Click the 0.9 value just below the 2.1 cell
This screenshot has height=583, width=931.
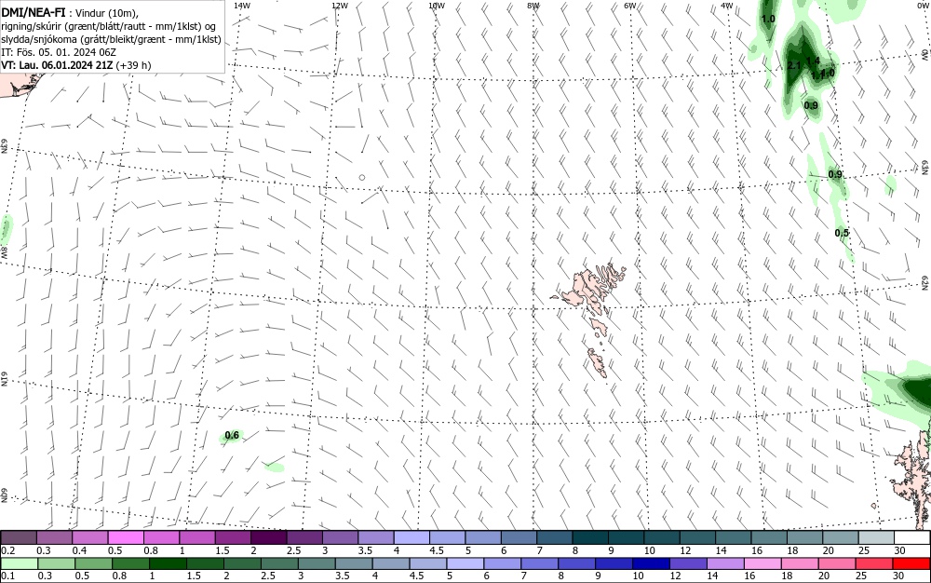click(x=811, y=105)
